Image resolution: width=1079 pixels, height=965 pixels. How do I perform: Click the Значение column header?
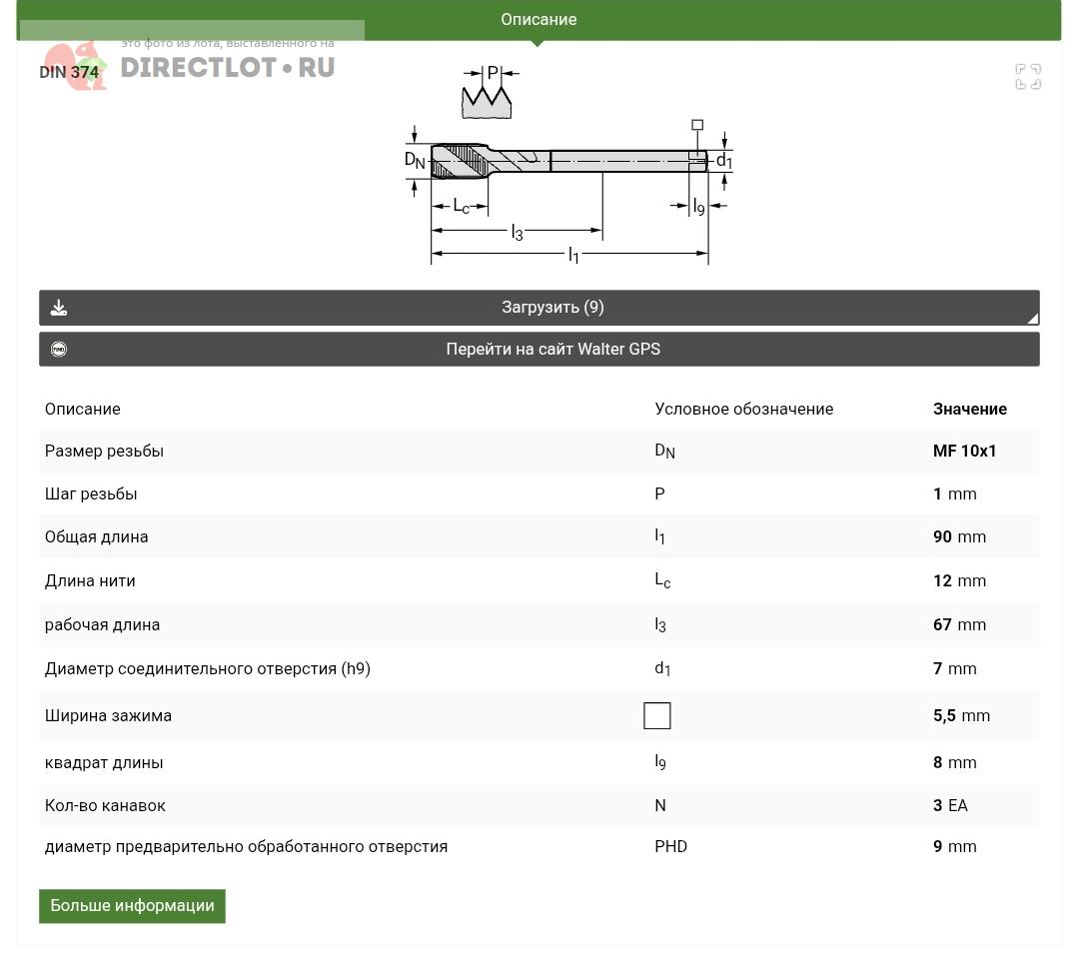[969, 409]
